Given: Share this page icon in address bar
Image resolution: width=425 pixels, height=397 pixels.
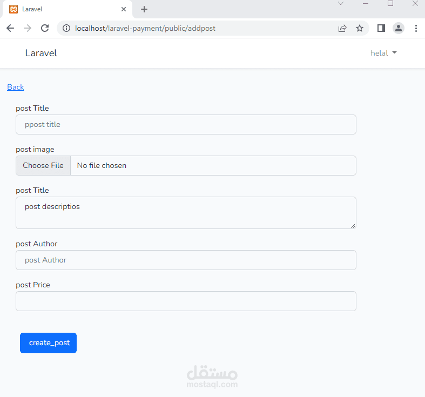Looking at the screenshot, I should pos(342,28).
